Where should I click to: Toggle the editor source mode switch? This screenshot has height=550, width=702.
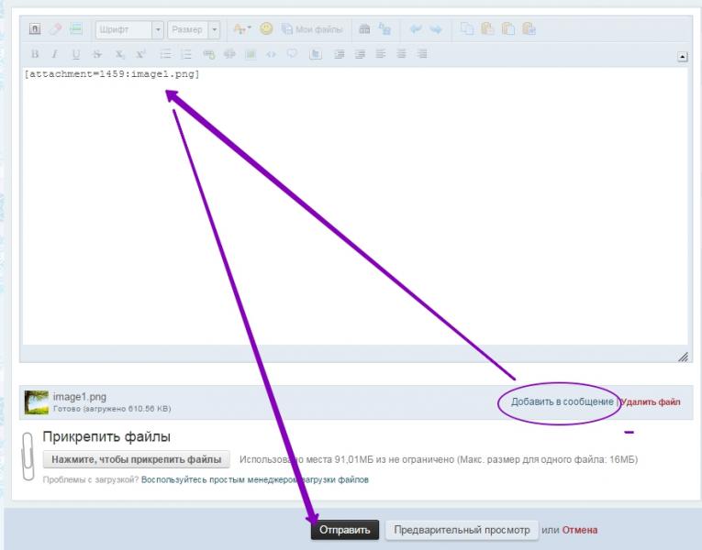[35, 29]
